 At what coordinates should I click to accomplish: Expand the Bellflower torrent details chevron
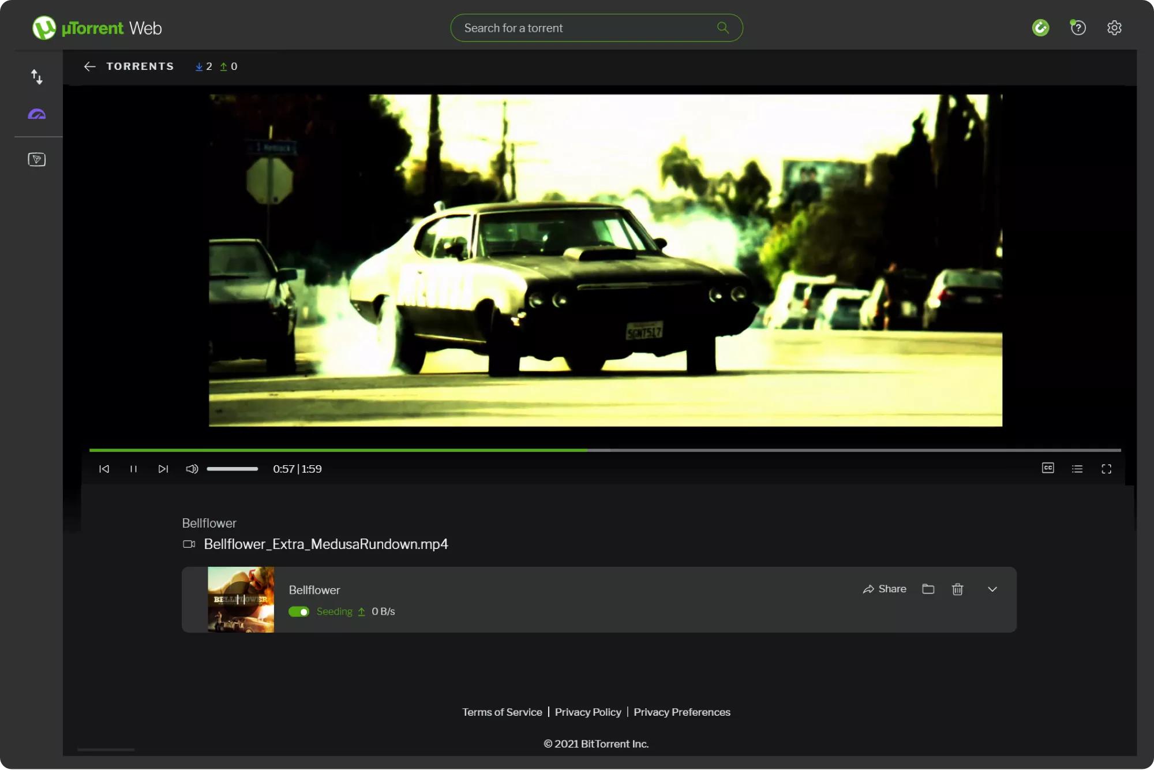[x=993, y=589]
